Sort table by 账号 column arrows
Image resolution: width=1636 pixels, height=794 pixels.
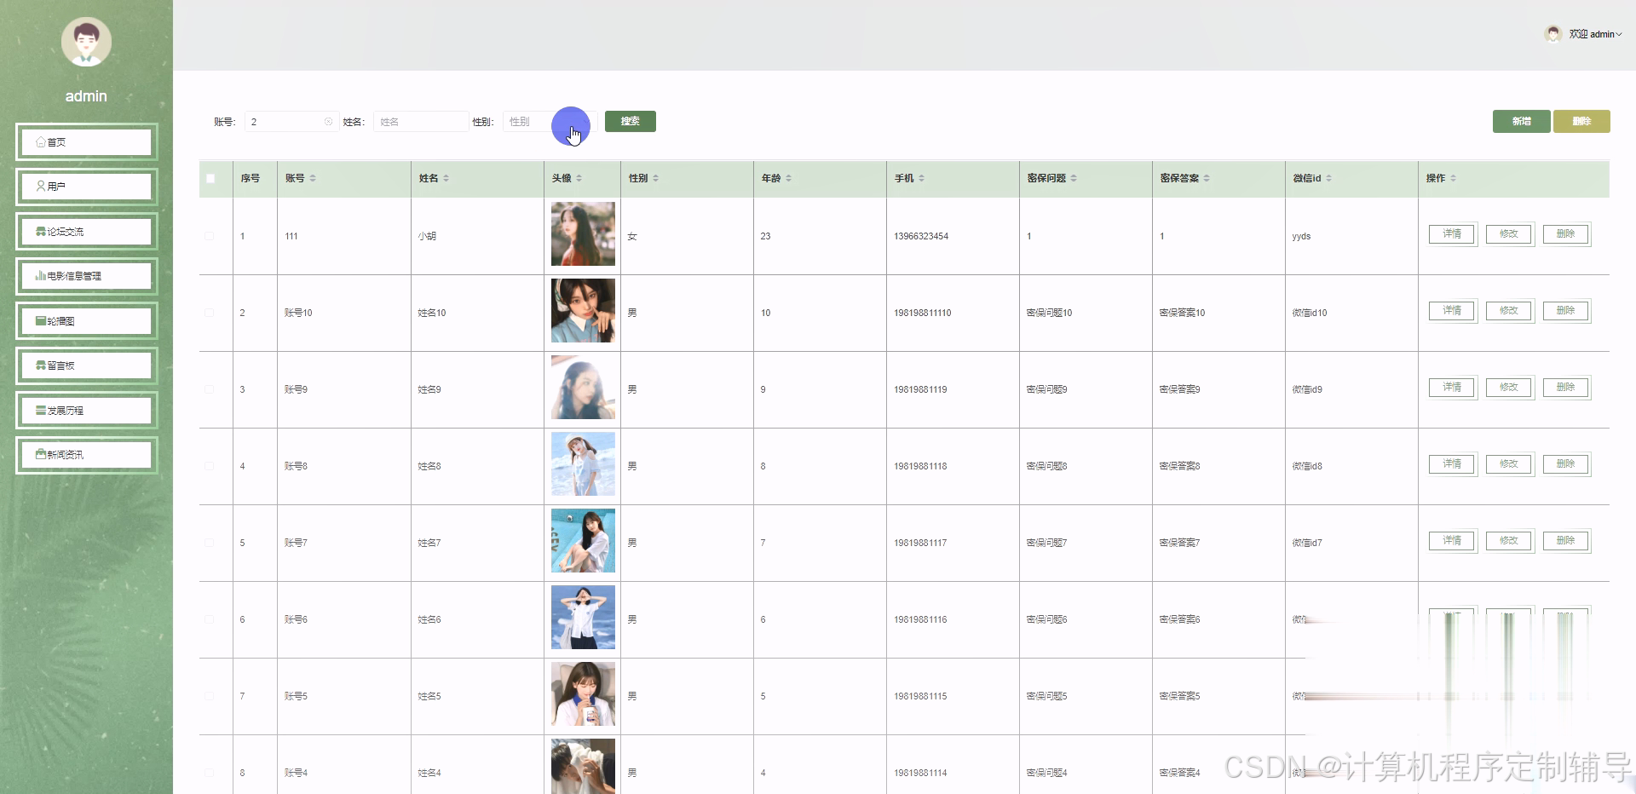313,178
